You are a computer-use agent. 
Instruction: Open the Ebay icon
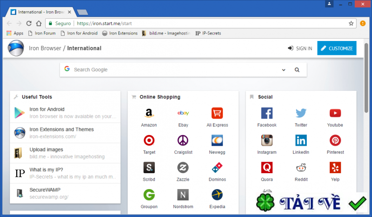[x=183, y=113]
